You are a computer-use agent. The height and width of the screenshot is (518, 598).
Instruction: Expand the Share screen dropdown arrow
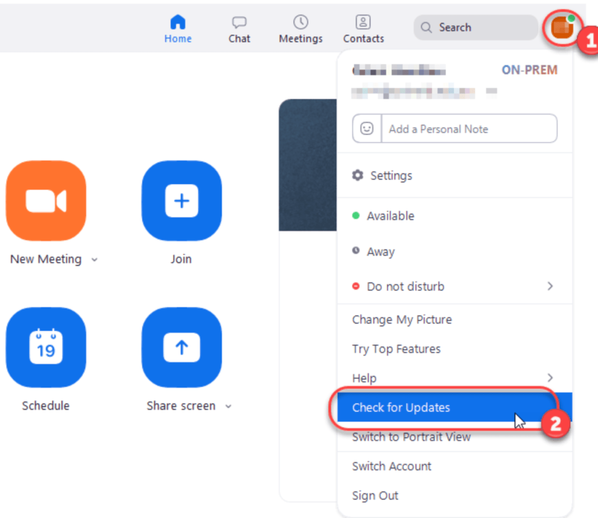click(228, 406)
